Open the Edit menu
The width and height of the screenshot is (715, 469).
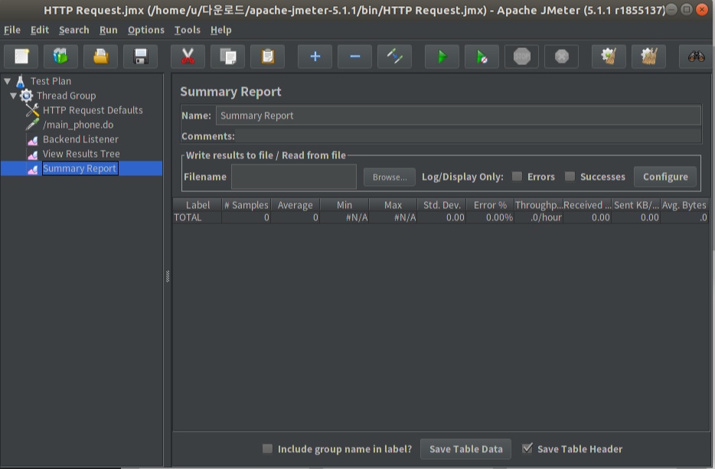pos(40,30)
